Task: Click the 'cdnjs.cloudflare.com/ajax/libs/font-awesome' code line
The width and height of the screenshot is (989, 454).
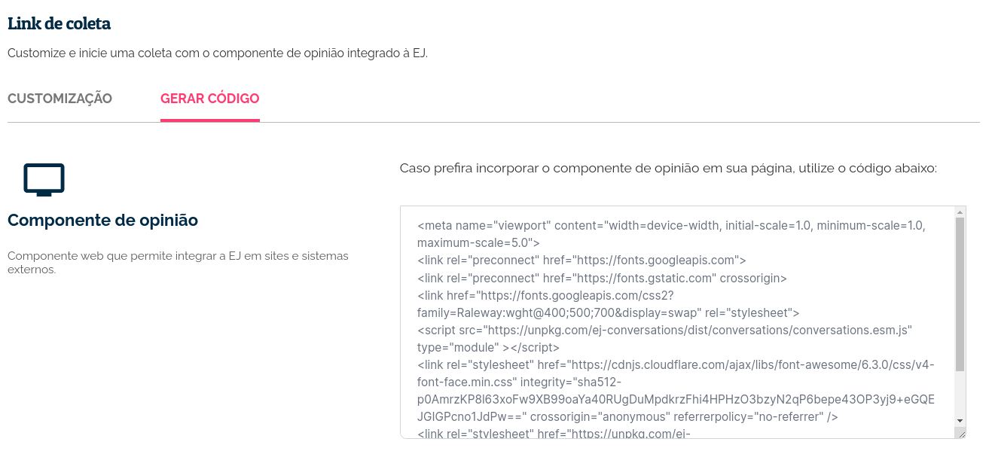Action: click(676, 365)
